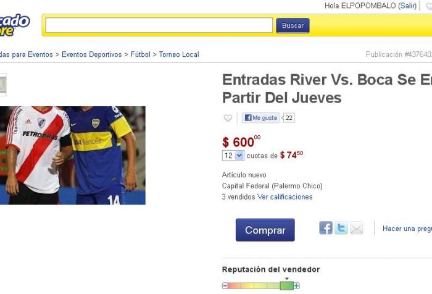
Task: Open the 12 cuotas dropdown
Action: click(x=233, y=156)
